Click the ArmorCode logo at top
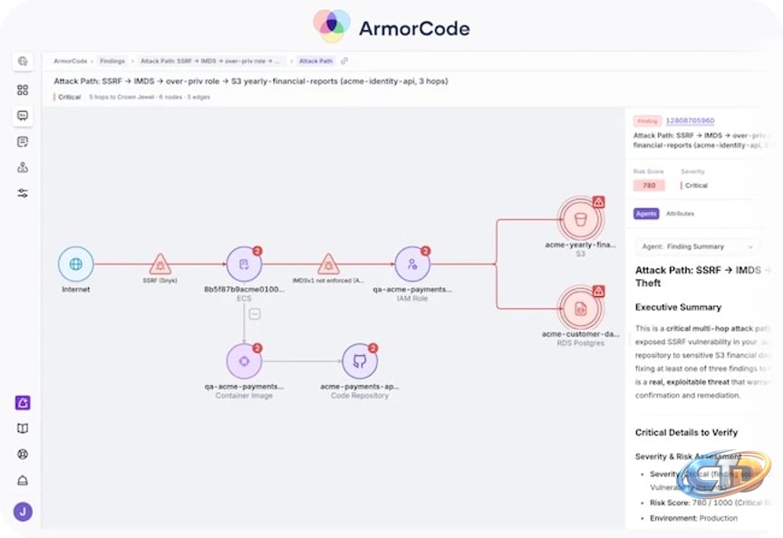 coord(392,26)
